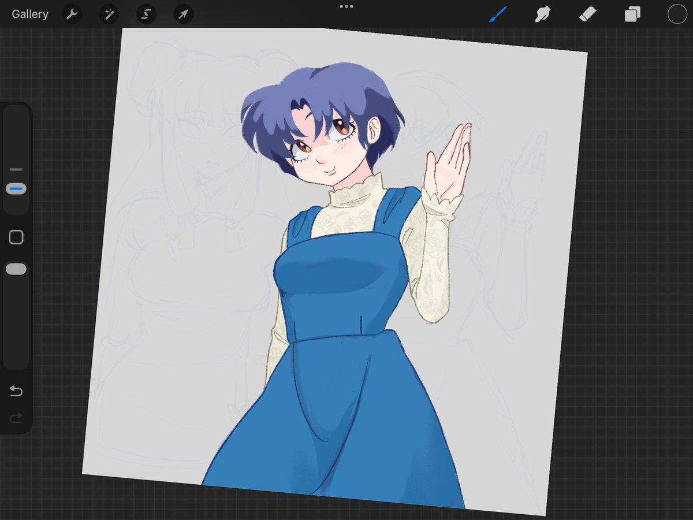Viewport: 693px width, 520px height.
Task: Open the Adjustments magic wand menu
Action: pyautogui.click(x=109, y=14)
